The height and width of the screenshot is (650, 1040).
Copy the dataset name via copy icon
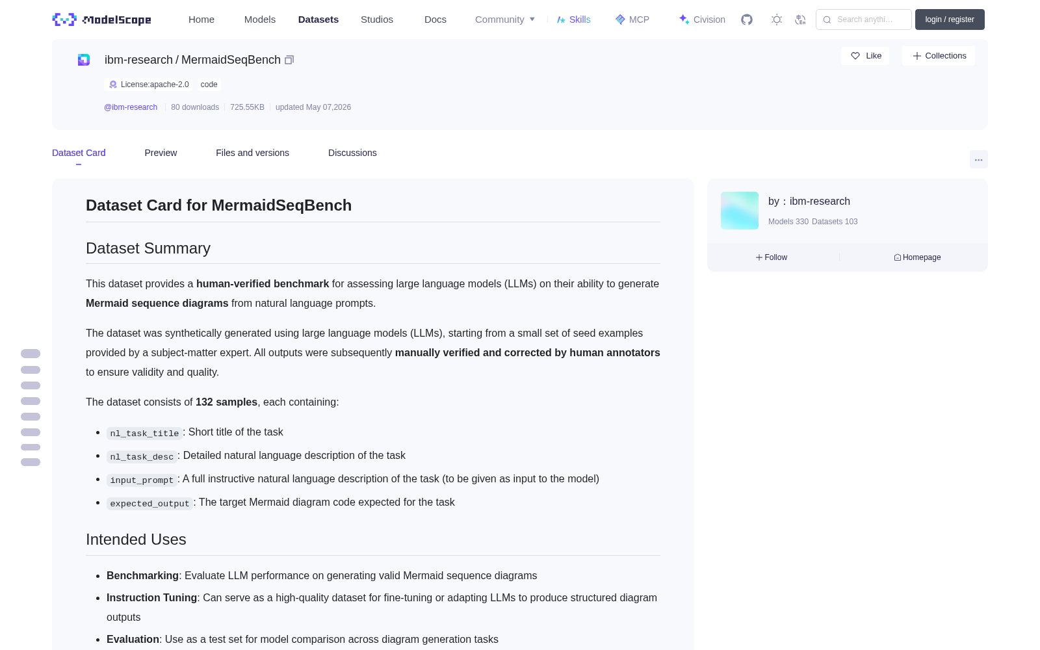pos(289,60)
